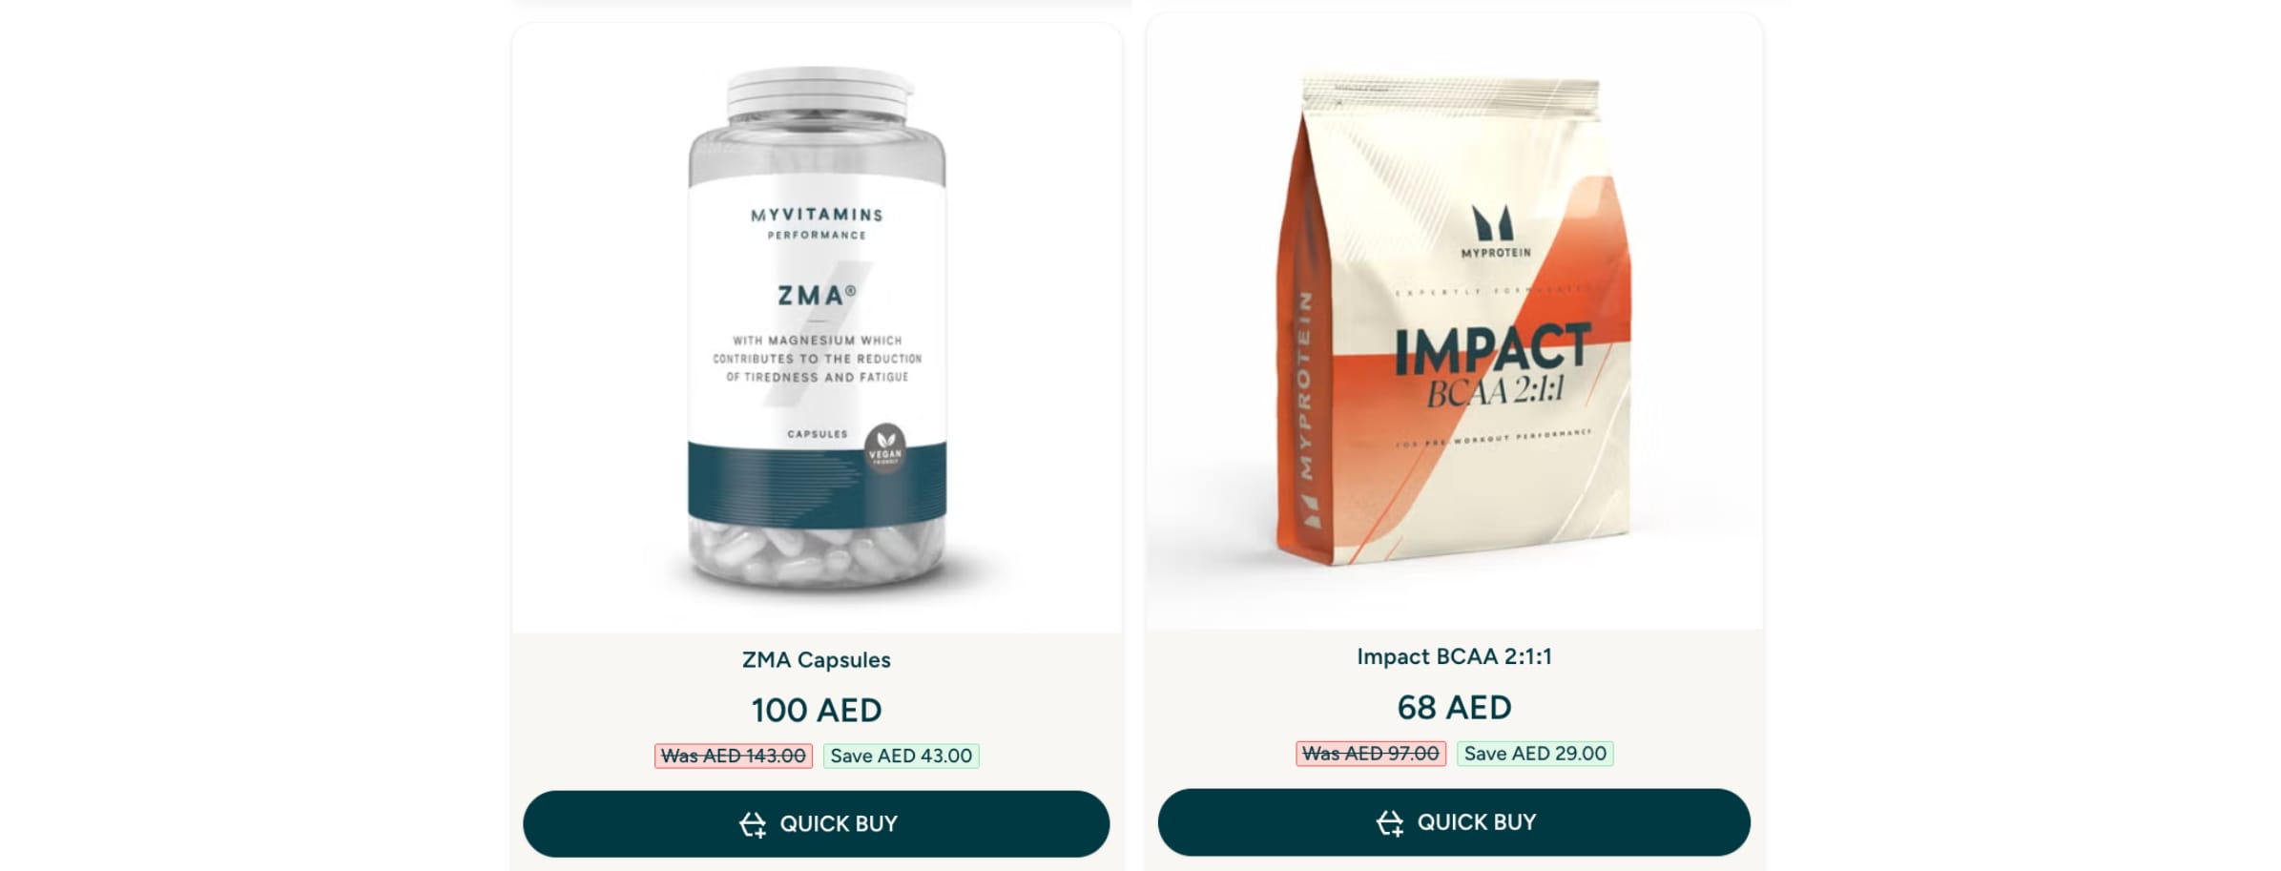Click the MYVITAMINS text on bottle

[817, 216]
